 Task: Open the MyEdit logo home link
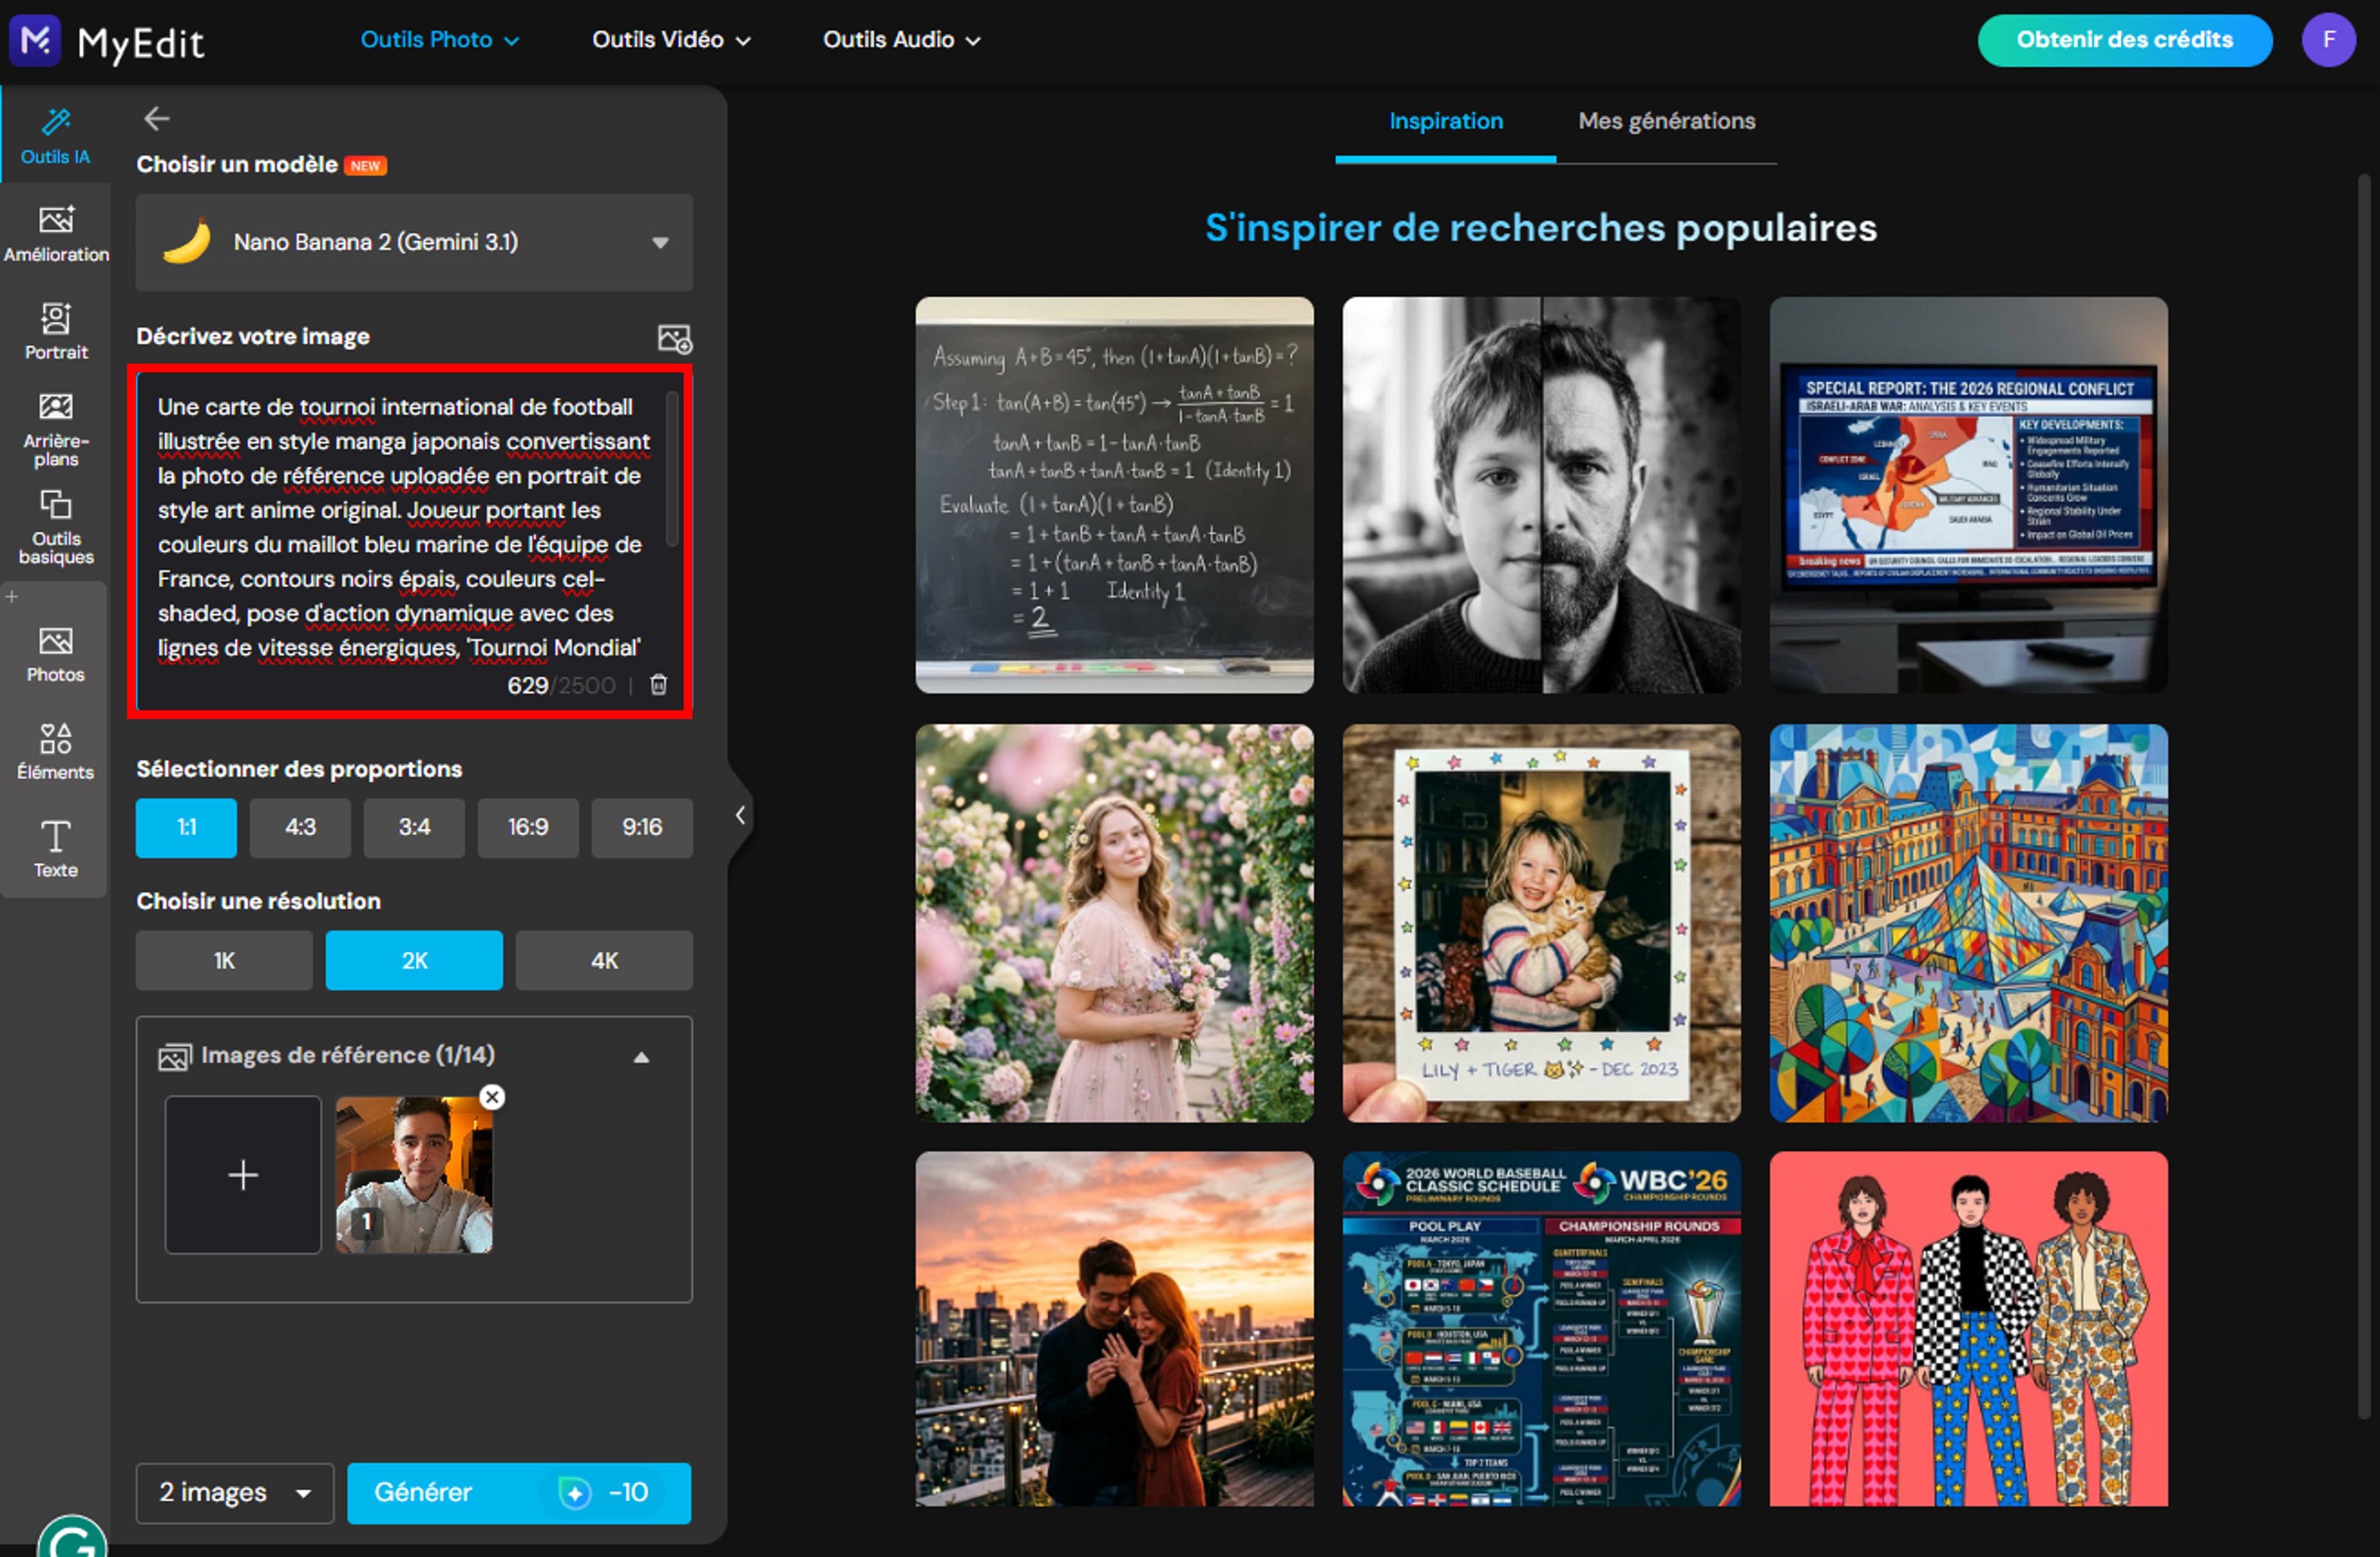click(x=107, y=41)
